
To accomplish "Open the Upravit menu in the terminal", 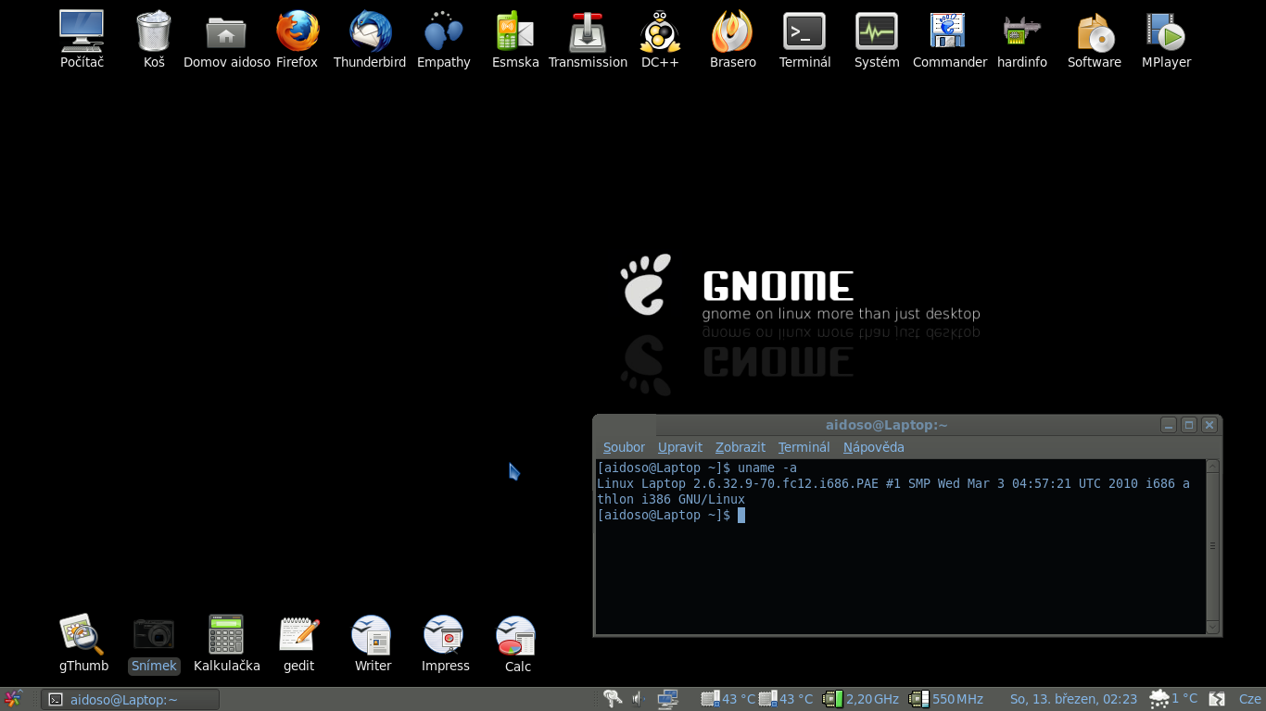I will (x=680, y=447).
